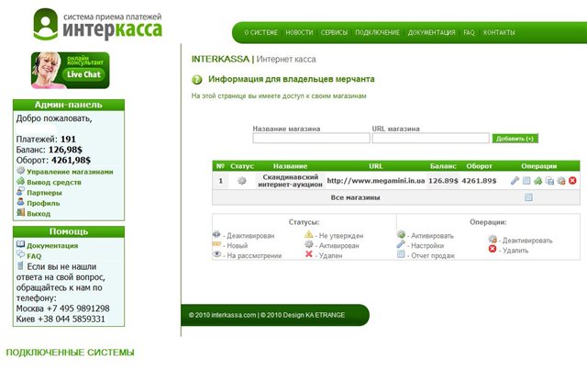
Task: Open ПОДКЛЮЧЕНИЕ navigation item
Action: click(x=377, y=33)
